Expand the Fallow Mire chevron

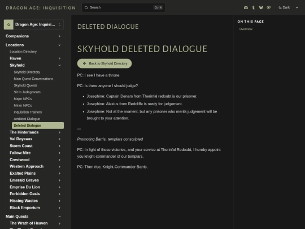coord(59,153)
